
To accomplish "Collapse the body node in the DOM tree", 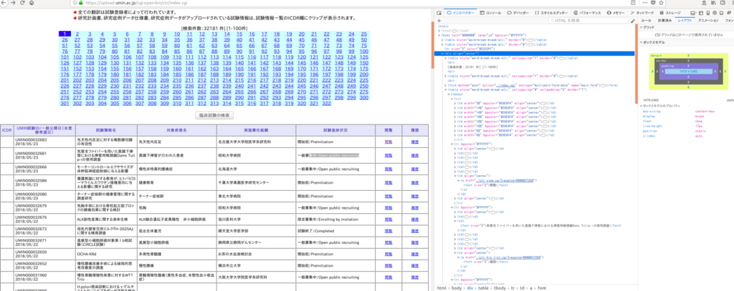I will click(x=439, y=36).
